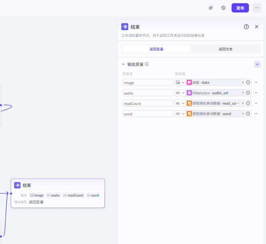Open the str. type dropdown for audio variable
The height and width of the screenshot is (244, 266).
[180, 93]
